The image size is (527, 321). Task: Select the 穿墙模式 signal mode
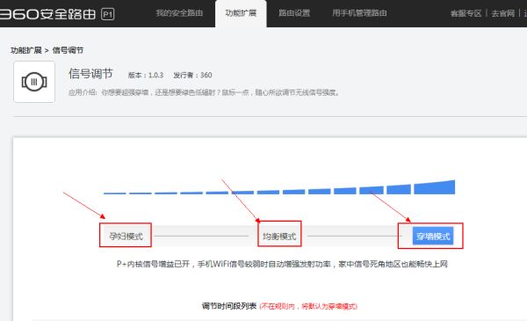tap(433, 237)
